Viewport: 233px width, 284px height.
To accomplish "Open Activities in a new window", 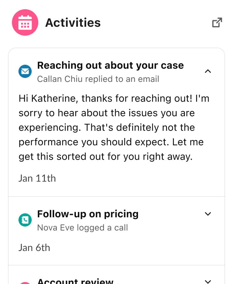I will pyautogui.click(x=217, y=22).
